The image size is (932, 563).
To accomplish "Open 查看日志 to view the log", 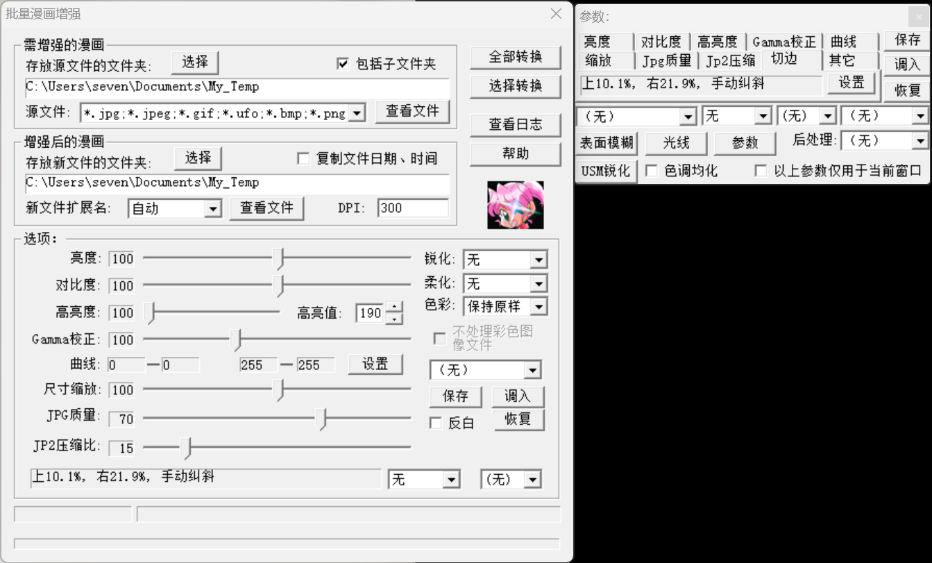I will 515,124.
